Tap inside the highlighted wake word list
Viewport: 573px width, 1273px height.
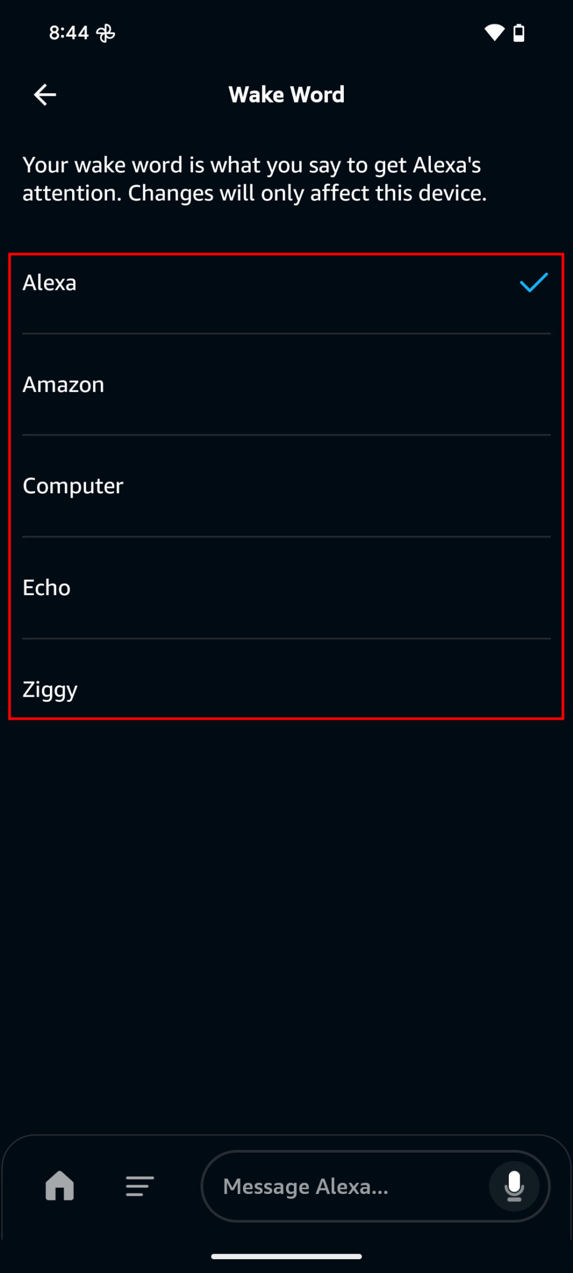286,486
